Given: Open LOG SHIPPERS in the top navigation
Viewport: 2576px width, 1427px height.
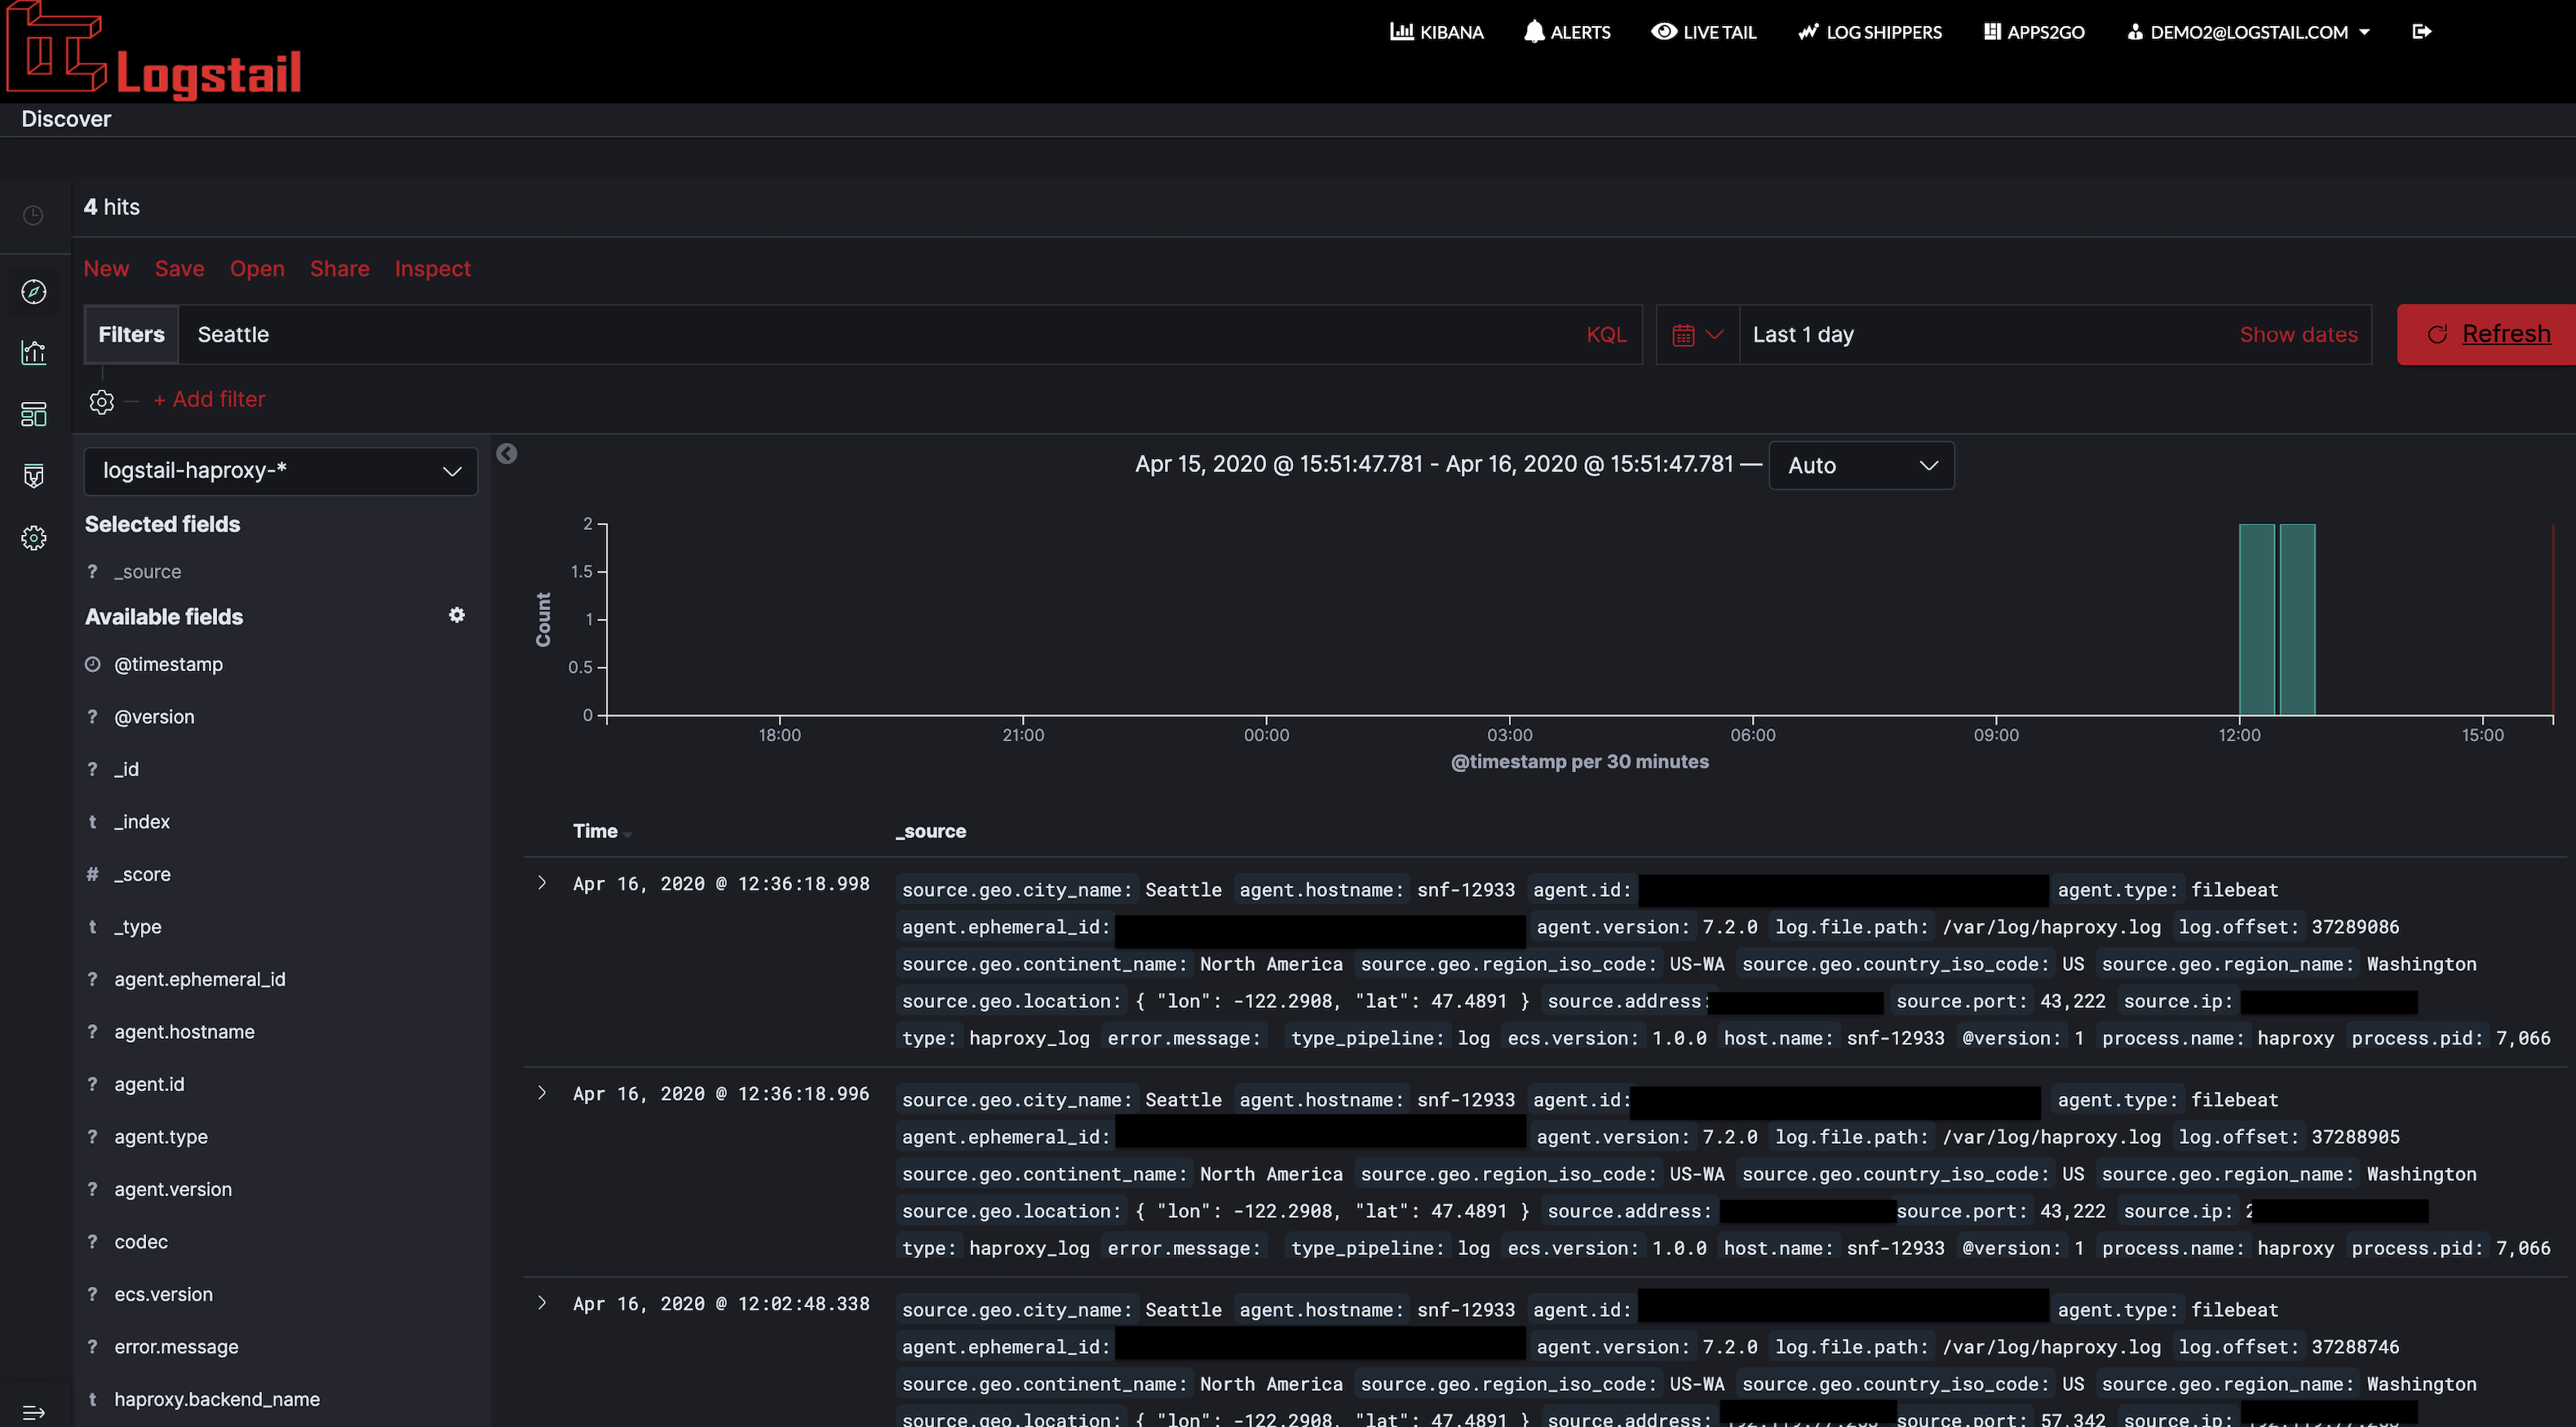Looking at the screenshot, I should tap(1870, 32).
